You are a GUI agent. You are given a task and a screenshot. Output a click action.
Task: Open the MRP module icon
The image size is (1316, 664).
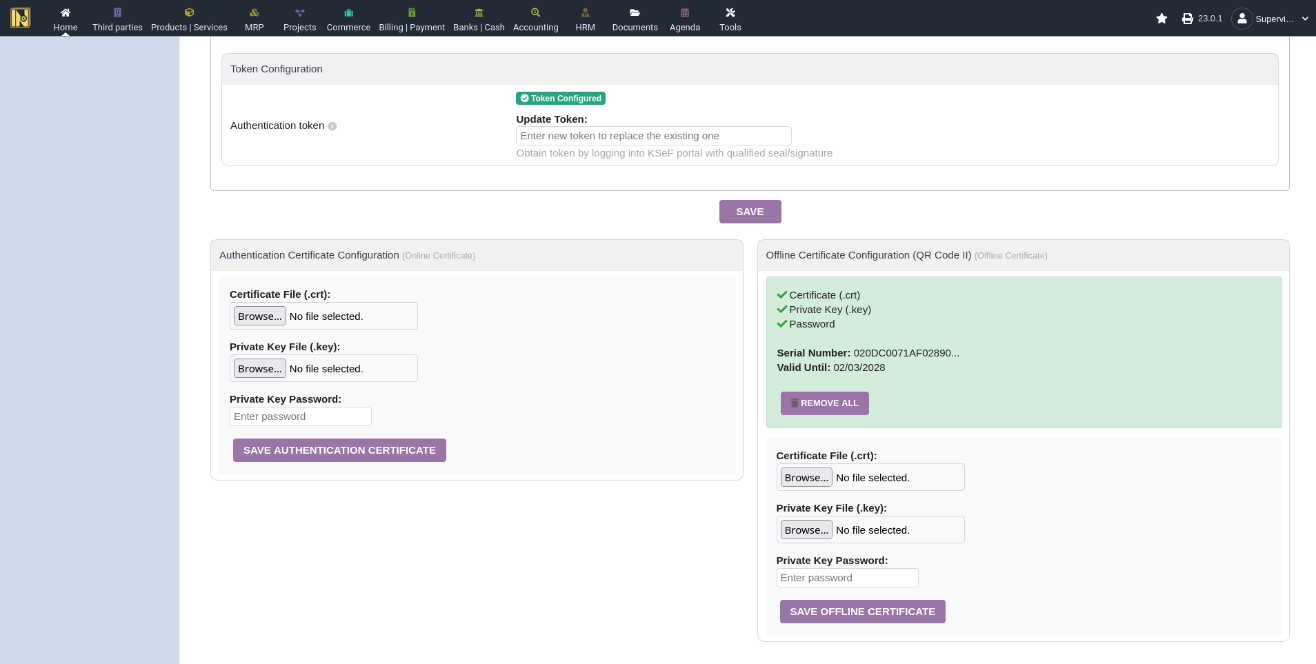point(254,13)
